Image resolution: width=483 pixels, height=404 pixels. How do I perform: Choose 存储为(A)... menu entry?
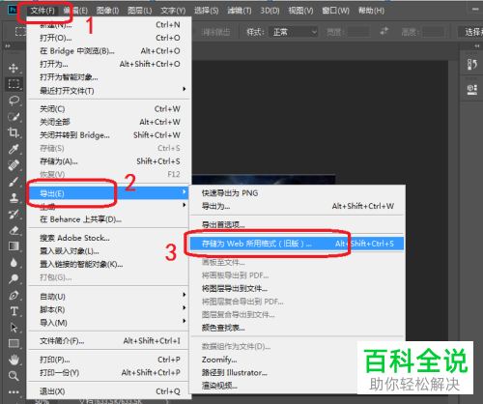click(x=109, y=161)
